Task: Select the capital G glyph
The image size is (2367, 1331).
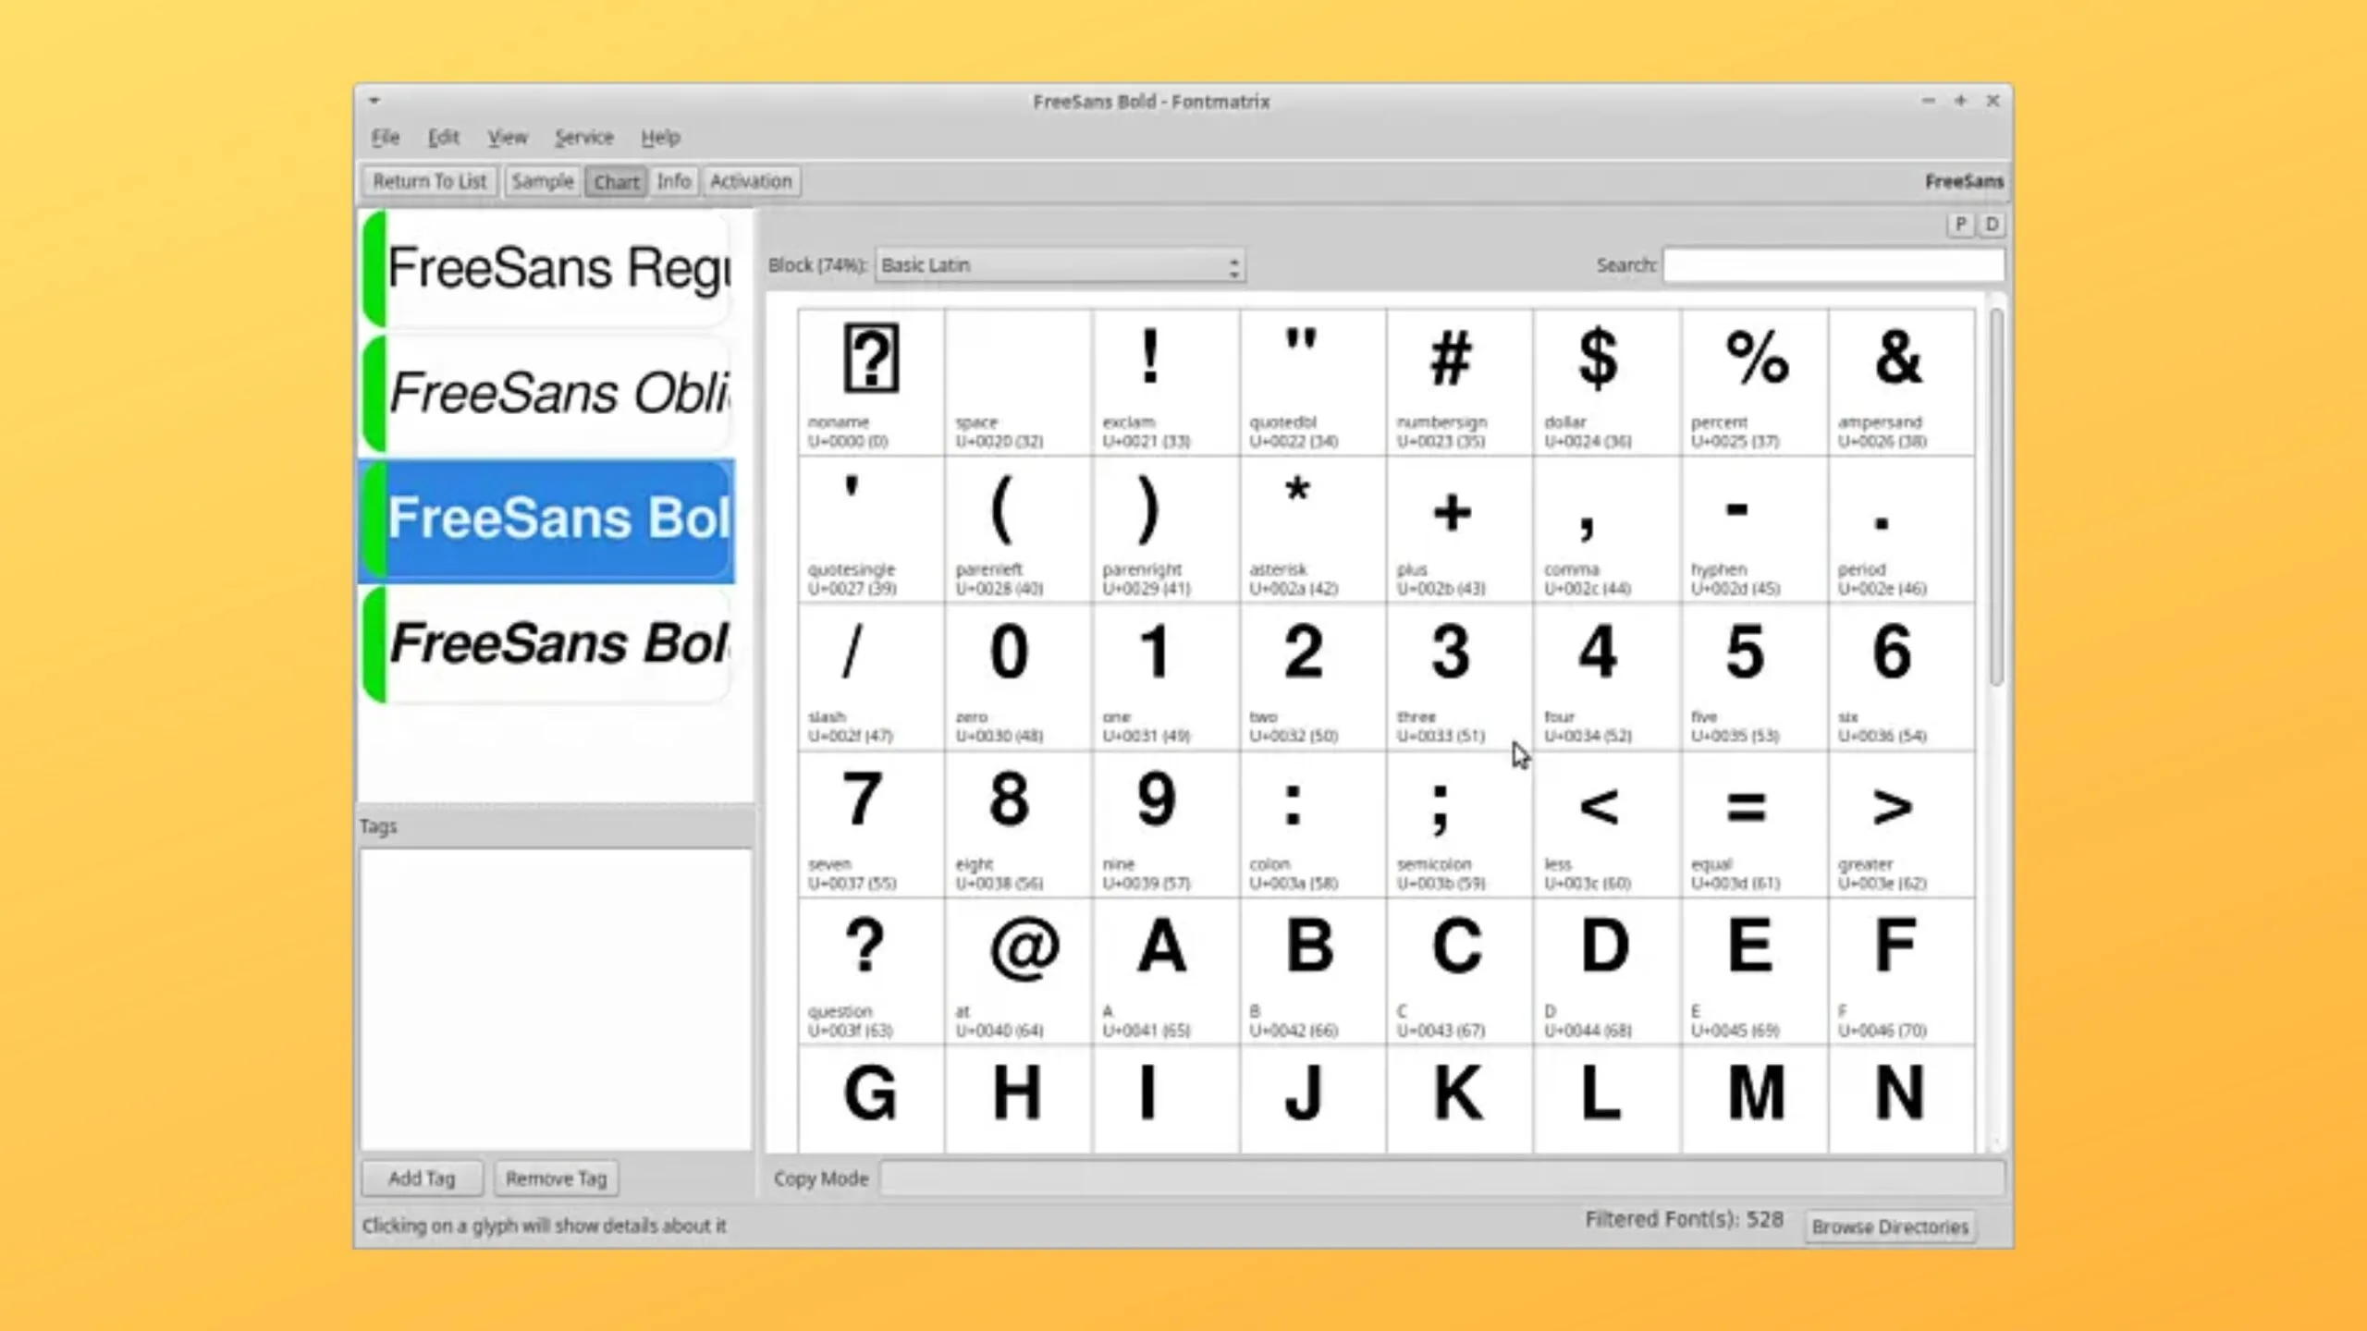Action: (871, 1099)
